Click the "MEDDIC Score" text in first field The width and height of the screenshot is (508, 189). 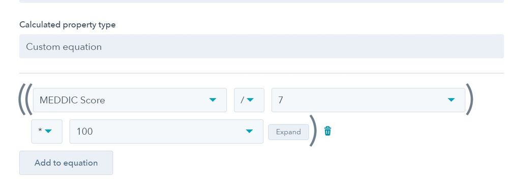(x=72, y=100)
